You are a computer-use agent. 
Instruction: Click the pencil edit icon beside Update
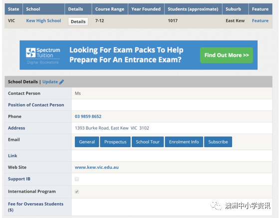coord(61,82)
